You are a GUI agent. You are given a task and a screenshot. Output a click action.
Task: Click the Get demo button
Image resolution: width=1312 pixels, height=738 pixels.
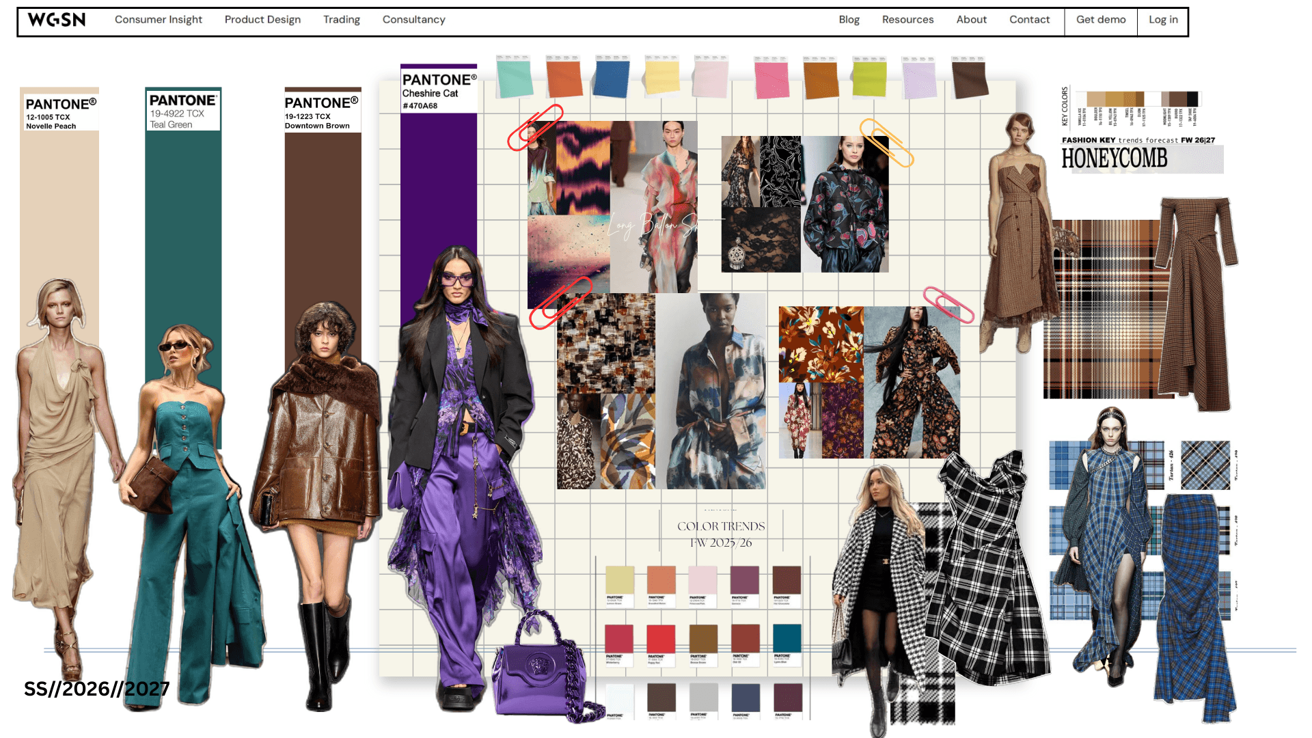click(x=1100, y=20)
